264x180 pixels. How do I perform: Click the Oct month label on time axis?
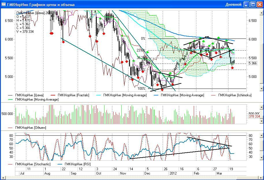[x=99, y=173]
